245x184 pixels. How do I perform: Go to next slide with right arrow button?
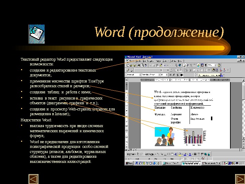240,179
